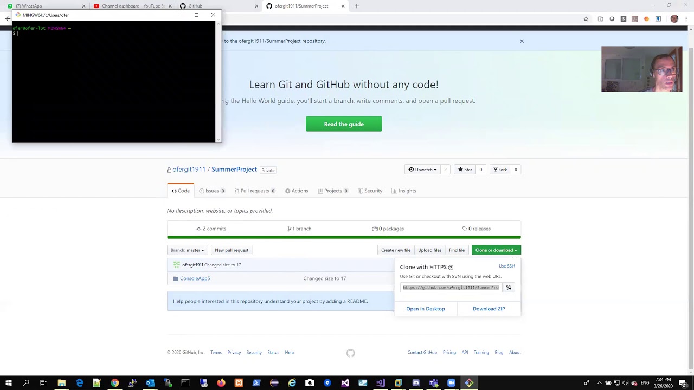Image resolution: width=694 pixels, height=390 pixels.
Task: Fork the repository
Action: coord(499,170)
